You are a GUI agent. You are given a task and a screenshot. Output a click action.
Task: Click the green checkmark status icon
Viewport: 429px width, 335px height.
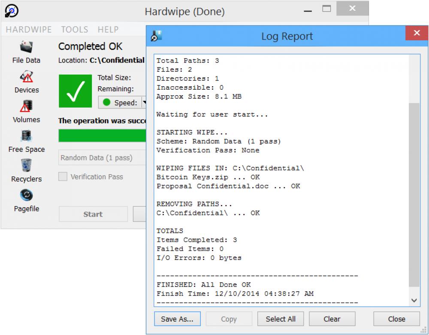pyautogui.click(x=75, y=91)
